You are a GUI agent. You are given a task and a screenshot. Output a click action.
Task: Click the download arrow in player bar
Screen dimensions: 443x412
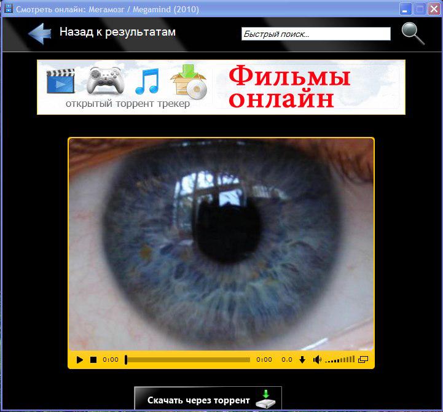click(302, 360)
